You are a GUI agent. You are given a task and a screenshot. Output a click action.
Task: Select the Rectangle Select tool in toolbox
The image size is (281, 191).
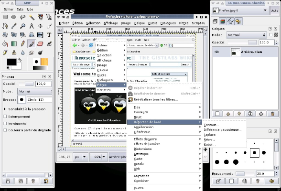(x=5, y=17)
